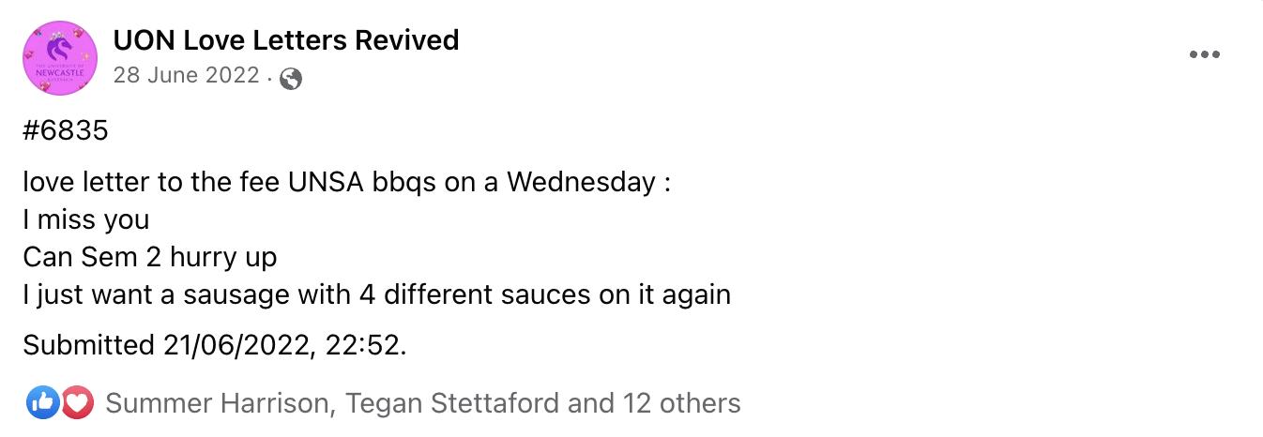Click the red heart reaction icon

(x=78, y=404)
